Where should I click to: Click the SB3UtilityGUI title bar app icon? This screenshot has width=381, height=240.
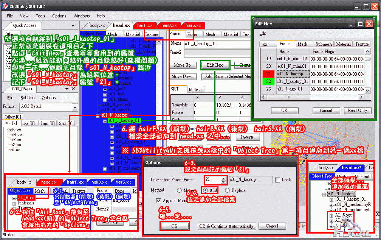tap(5, 6)
